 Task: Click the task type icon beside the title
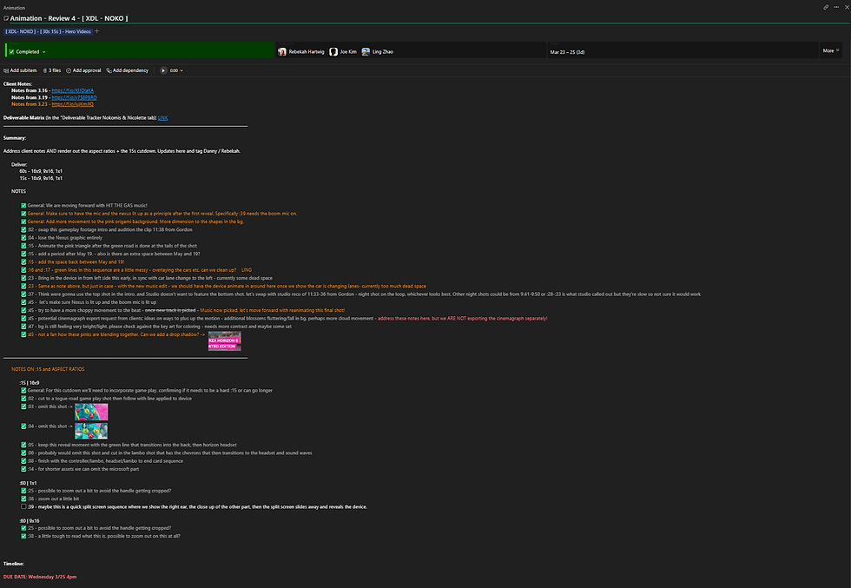[6, 18]
